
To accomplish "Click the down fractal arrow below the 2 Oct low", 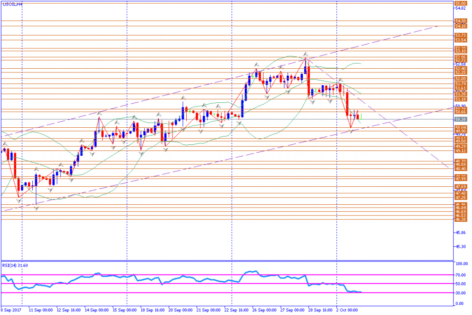I will (x=351, y=131).
